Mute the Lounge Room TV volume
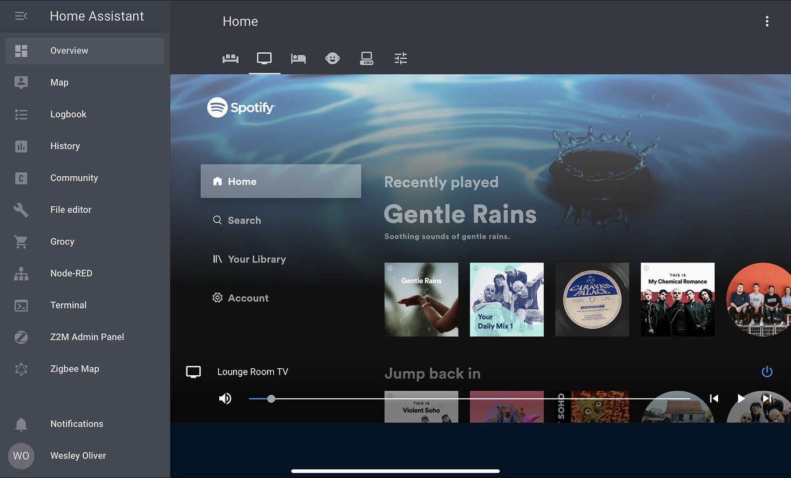791x478 pixels. [225, 398]
